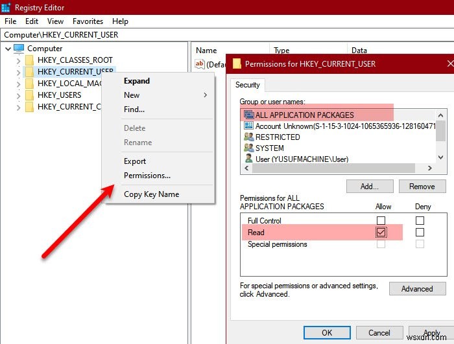Expand the HKEY_CURRENT_CONFIG node arrow
The width and height of the screenshot is (454, 344).
click(19, 108)
